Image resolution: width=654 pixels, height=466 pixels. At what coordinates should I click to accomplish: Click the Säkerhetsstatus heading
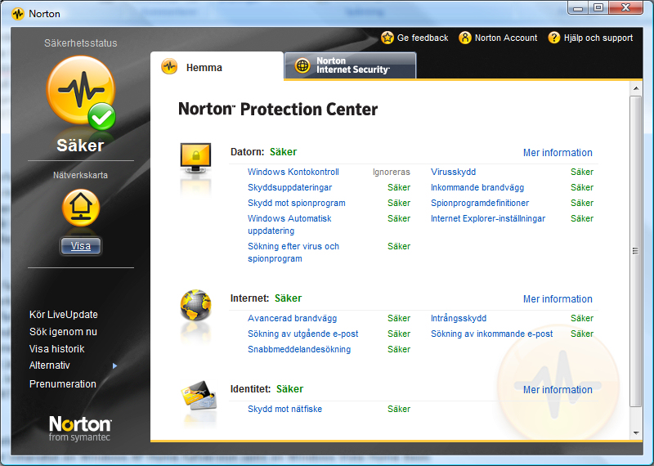pyautogui.click(x=80, y=43)
